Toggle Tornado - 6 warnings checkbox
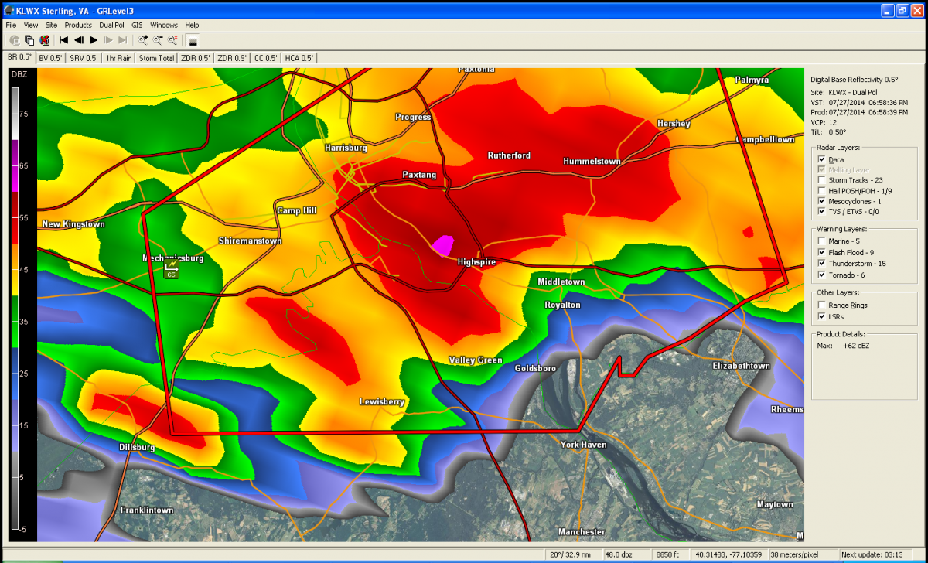This screenshot has width=928, height=563. (822, 275)
